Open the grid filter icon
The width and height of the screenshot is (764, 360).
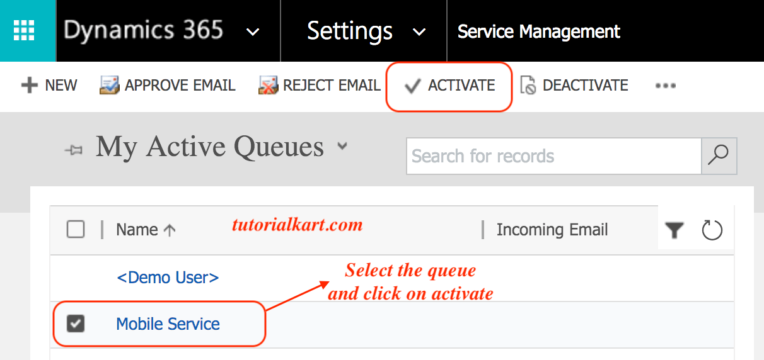pos(674,231)
